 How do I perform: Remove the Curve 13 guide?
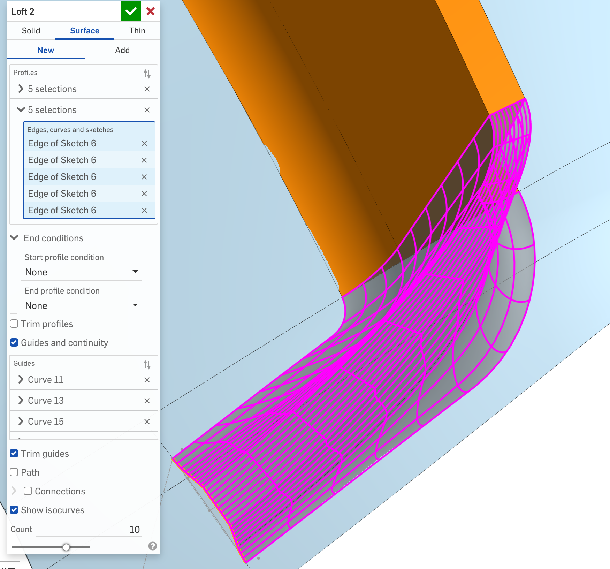(147, 401)
